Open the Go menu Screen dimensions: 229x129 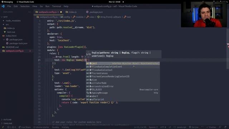point(42,6)
